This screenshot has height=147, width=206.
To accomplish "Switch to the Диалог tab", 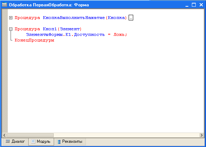I will pos(15,141).
